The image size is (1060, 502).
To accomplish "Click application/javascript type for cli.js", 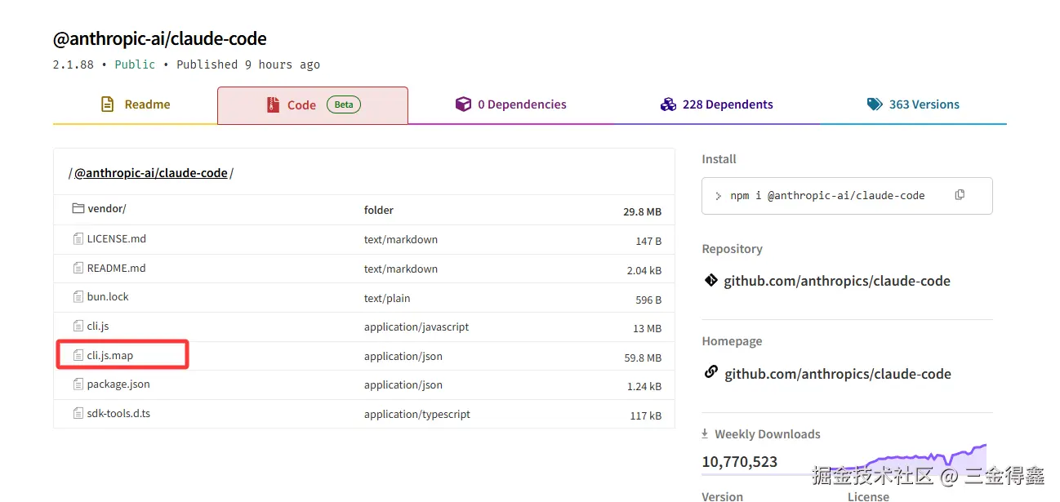I will (416, 327).
